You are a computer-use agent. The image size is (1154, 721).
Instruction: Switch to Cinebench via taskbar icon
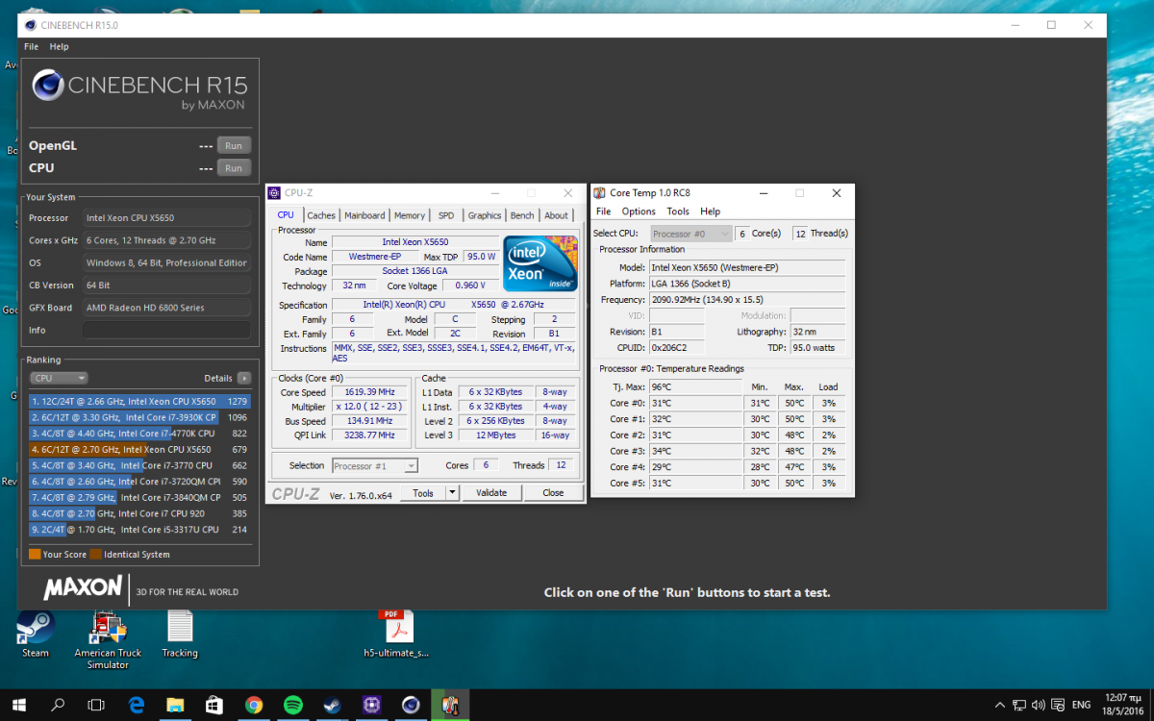coord(411,705)
